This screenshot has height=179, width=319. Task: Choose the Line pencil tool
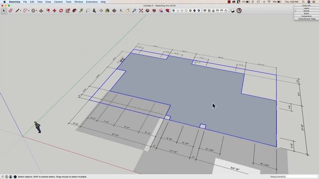click(x=17, y=10)
